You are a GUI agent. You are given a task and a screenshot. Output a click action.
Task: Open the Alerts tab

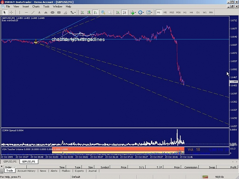point(54,171)
